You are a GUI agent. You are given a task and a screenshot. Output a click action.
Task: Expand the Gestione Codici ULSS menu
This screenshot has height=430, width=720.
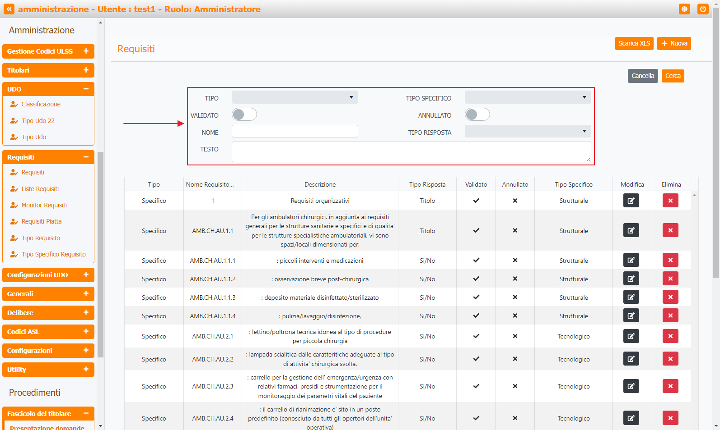pyautogui.click(x=48, y=51)
